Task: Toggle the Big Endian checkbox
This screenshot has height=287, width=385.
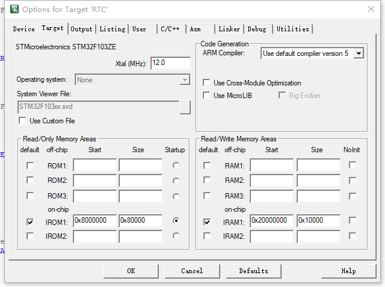Action: click(282, 95)
